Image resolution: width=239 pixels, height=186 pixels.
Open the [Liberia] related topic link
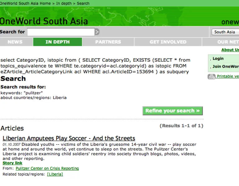pos(55,174)
